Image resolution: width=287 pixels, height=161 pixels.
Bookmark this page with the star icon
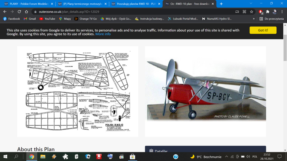251,12
